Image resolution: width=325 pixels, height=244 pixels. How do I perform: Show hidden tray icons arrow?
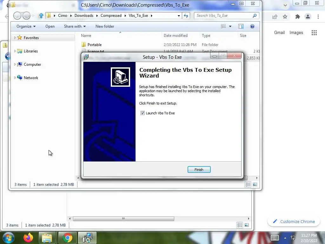click(x=285, y=238)
